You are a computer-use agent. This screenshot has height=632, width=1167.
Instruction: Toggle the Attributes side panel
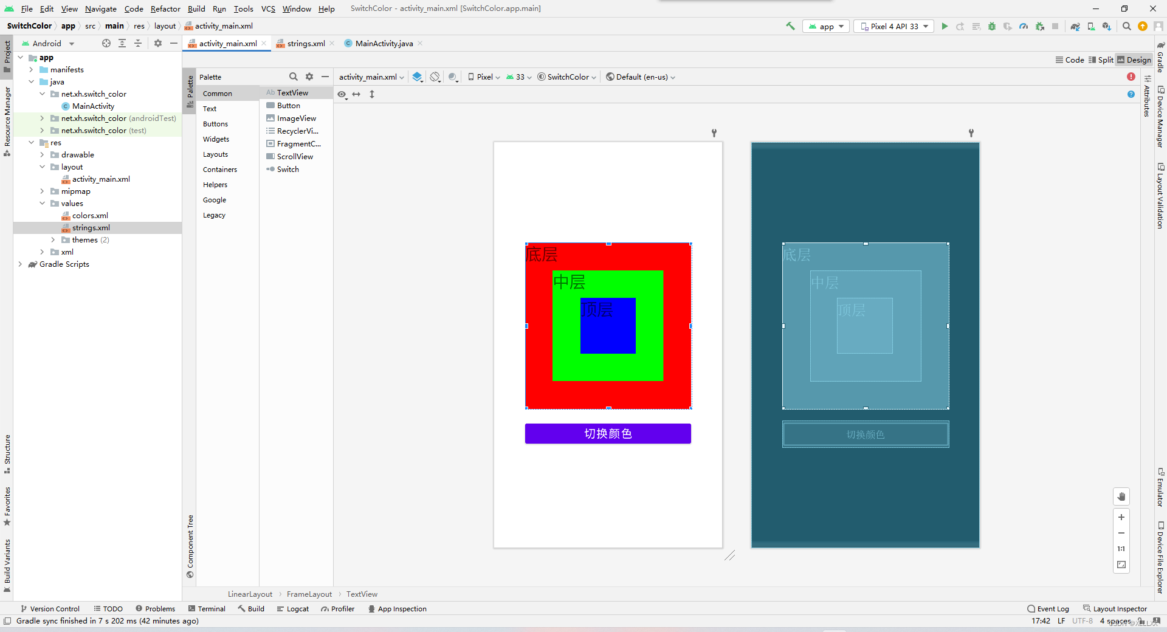tap(1147, 97)
